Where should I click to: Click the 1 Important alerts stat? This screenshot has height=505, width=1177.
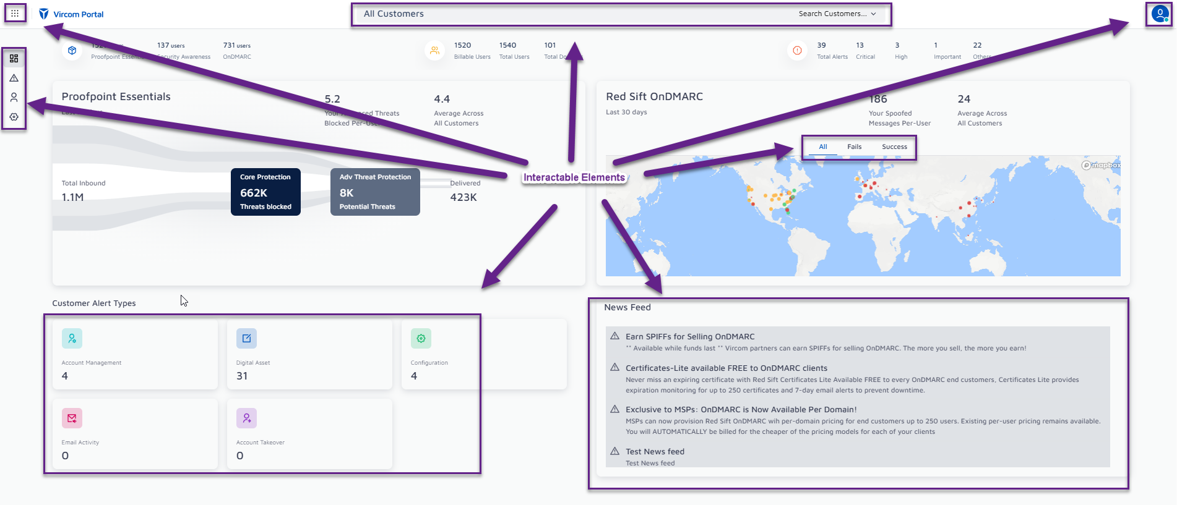tap(947, 51)
